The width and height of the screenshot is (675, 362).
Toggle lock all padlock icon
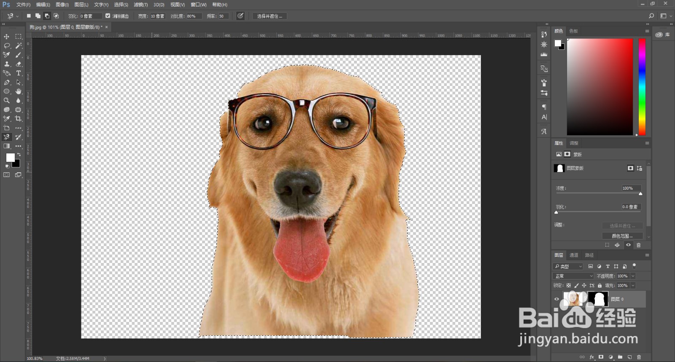[599, 286]
